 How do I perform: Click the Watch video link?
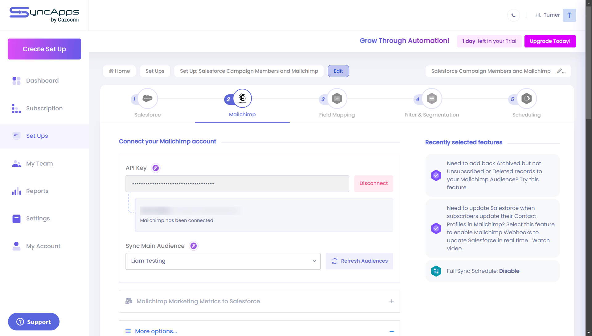click(x=541, y=241)
